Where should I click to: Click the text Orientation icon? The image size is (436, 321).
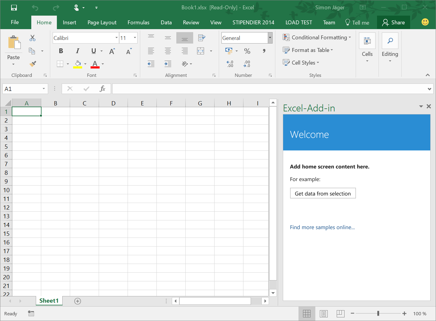coord(185,64)
